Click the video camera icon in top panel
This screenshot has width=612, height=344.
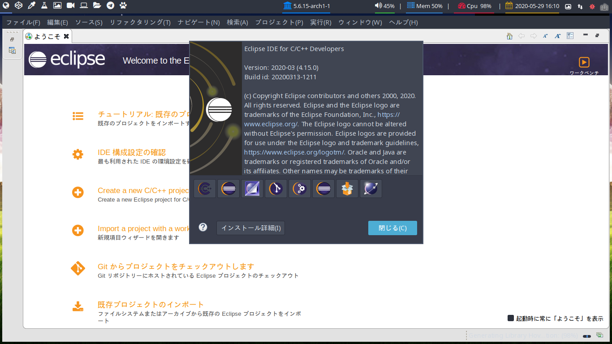click(70, 5)
